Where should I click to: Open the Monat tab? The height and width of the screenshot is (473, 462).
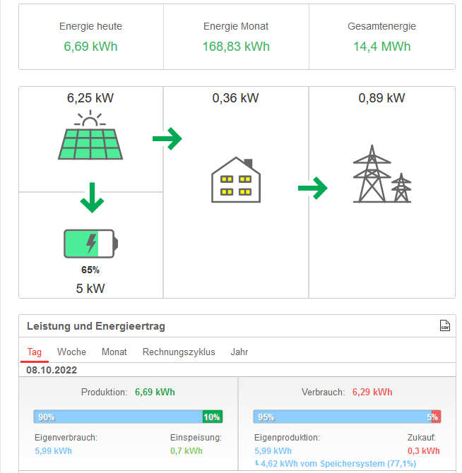(114, 352)
